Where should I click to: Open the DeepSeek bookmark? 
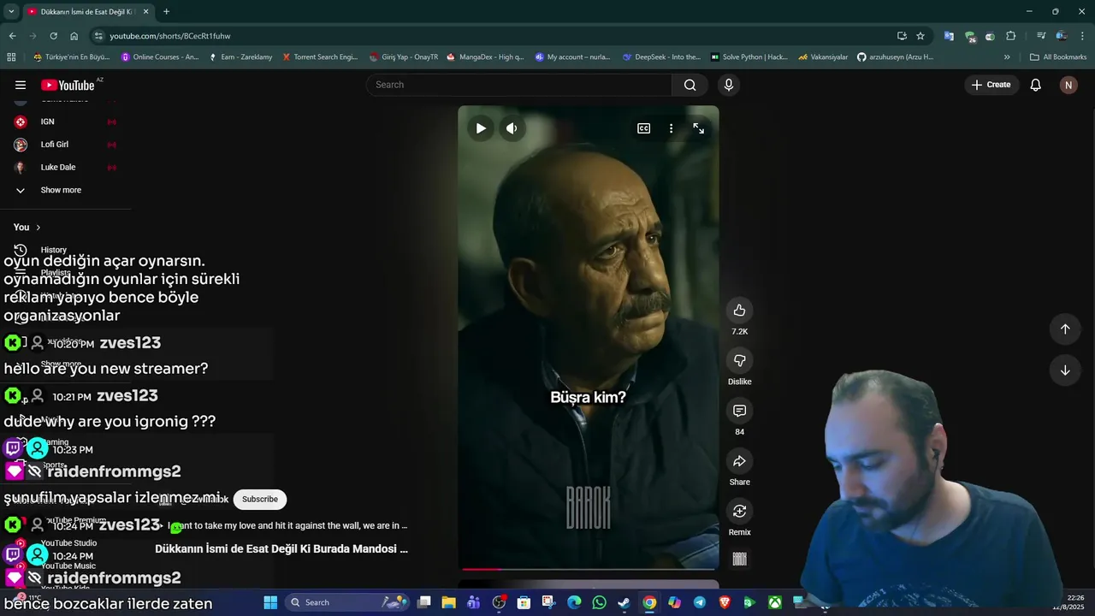tap(661, 57)
